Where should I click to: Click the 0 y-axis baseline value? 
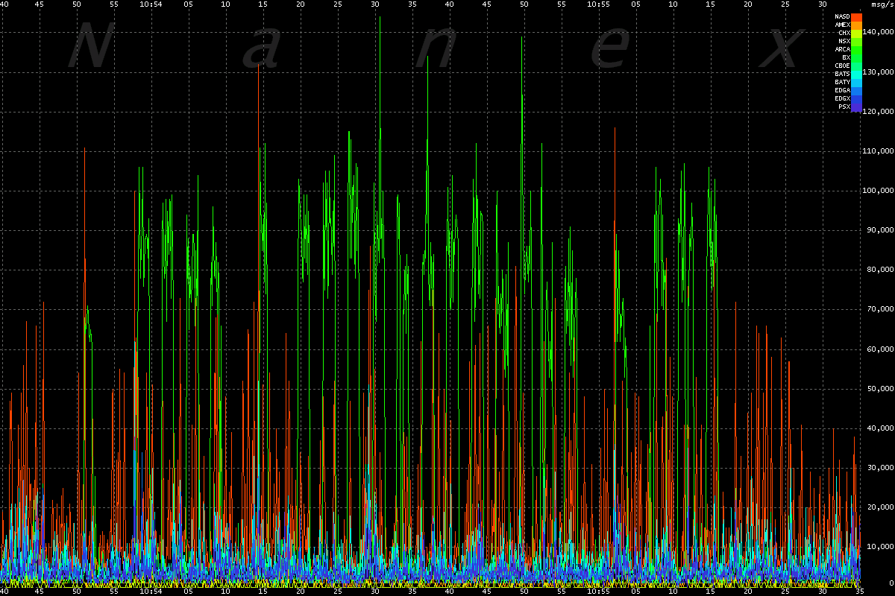(x=891, y=583)
